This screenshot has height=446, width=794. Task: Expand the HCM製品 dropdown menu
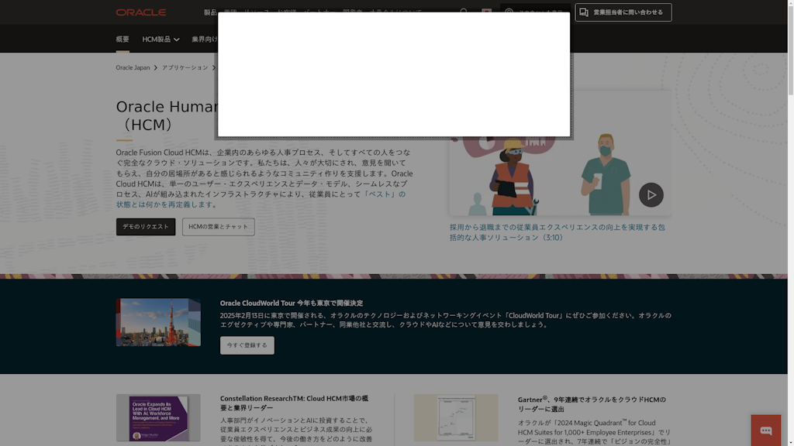[x=161, y=39]
